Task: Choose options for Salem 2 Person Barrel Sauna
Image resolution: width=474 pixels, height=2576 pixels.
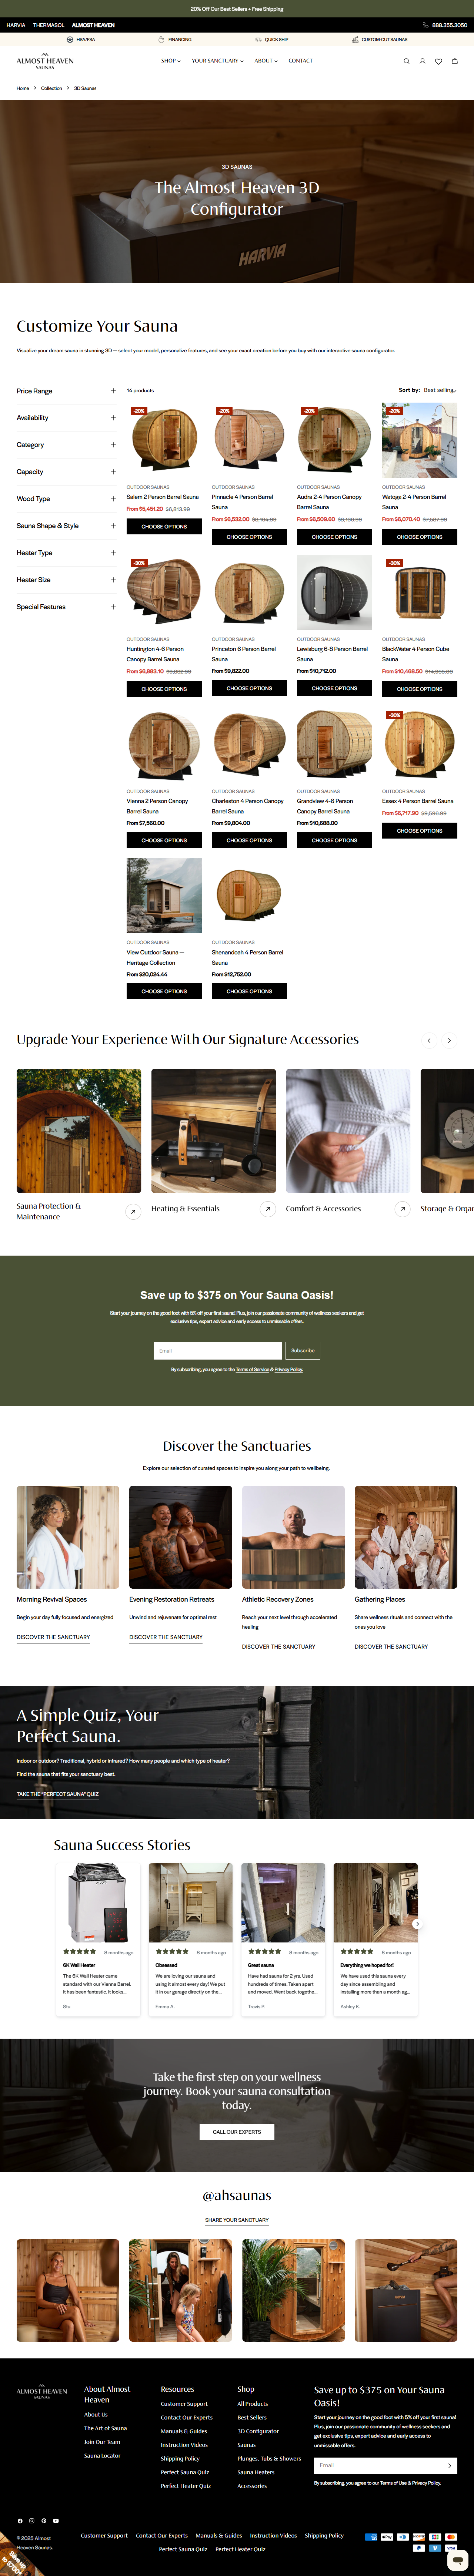Action: tap(164, 526)
